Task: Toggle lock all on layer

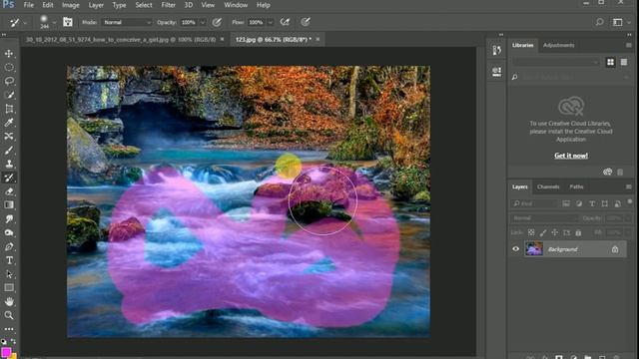Action: (578, 232)
